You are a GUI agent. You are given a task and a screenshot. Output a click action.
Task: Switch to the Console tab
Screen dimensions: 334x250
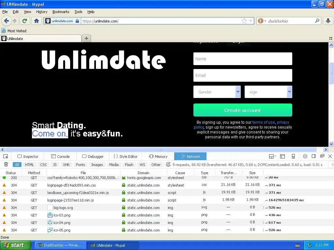[60, 157]
